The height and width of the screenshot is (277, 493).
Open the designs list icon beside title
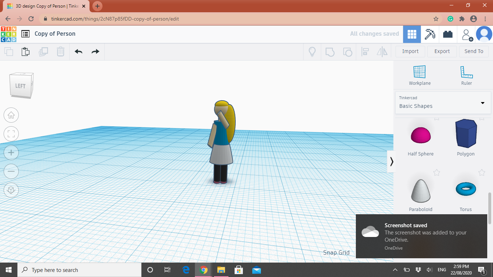point(25,34)
